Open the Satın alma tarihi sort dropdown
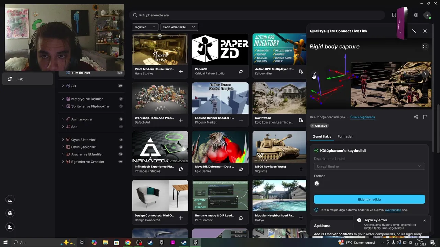This screenshot has height=247, width=440. tap(179, 27)
